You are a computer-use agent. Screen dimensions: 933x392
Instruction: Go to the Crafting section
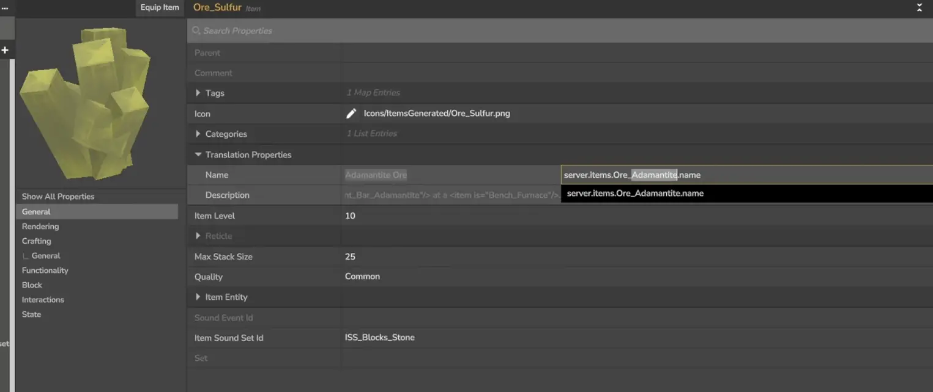(x=37, y=241)
